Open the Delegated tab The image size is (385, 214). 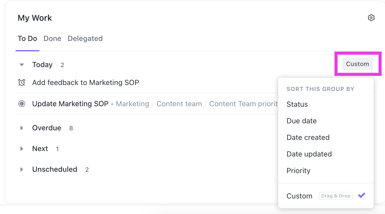85,39
